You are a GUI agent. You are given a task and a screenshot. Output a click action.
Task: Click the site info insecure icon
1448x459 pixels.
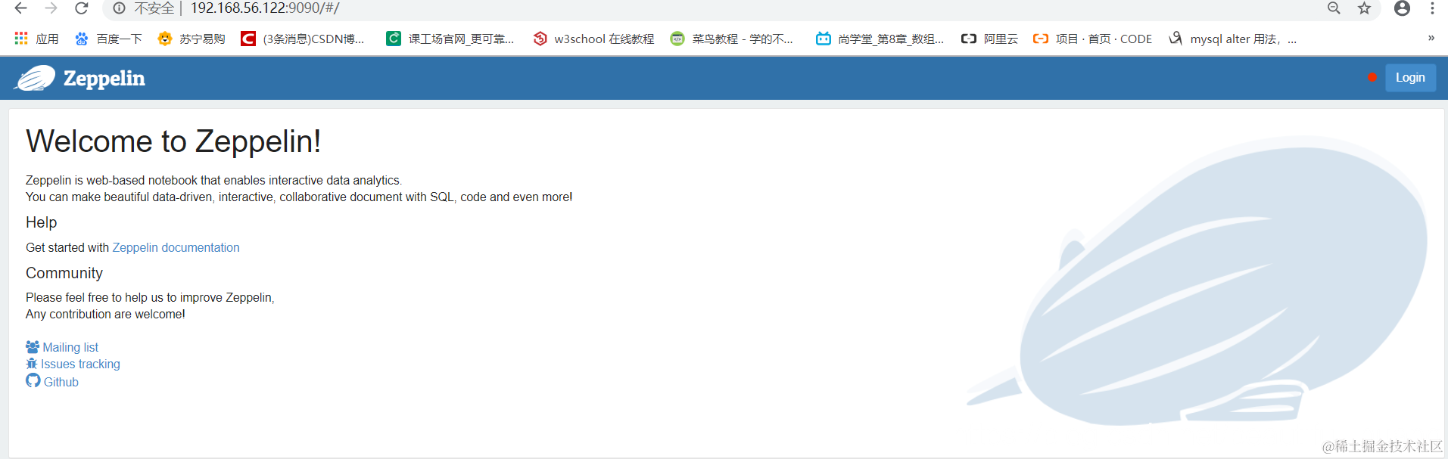pos(119,8)
